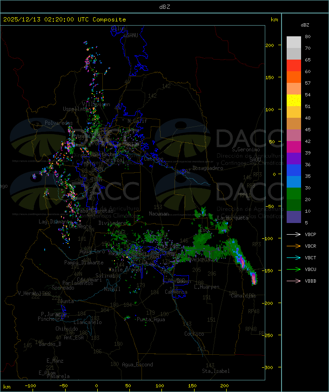The image size is (329, 392).
Task: Click the 'Bardas_B' map label
Action: (x=50, y=344)
